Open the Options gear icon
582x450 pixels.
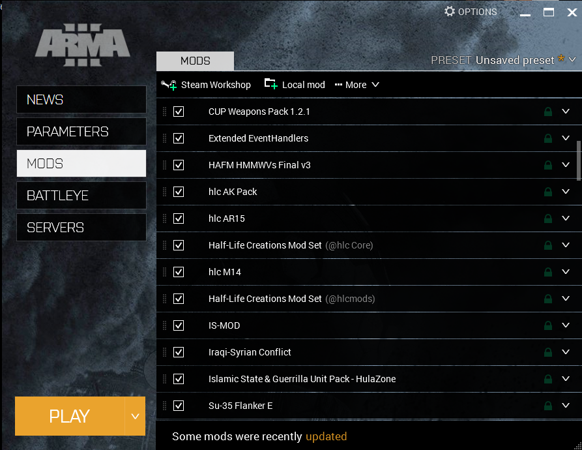pos(450,12)
